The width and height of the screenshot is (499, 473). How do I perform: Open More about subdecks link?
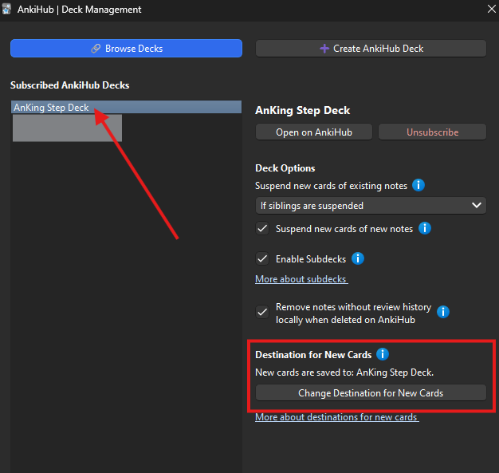(x=301, y=279)
